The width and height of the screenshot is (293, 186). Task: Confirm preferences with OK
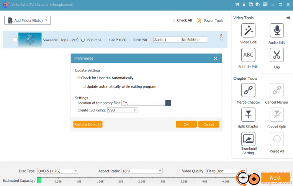pyautogui.click(x=186, y=124)
